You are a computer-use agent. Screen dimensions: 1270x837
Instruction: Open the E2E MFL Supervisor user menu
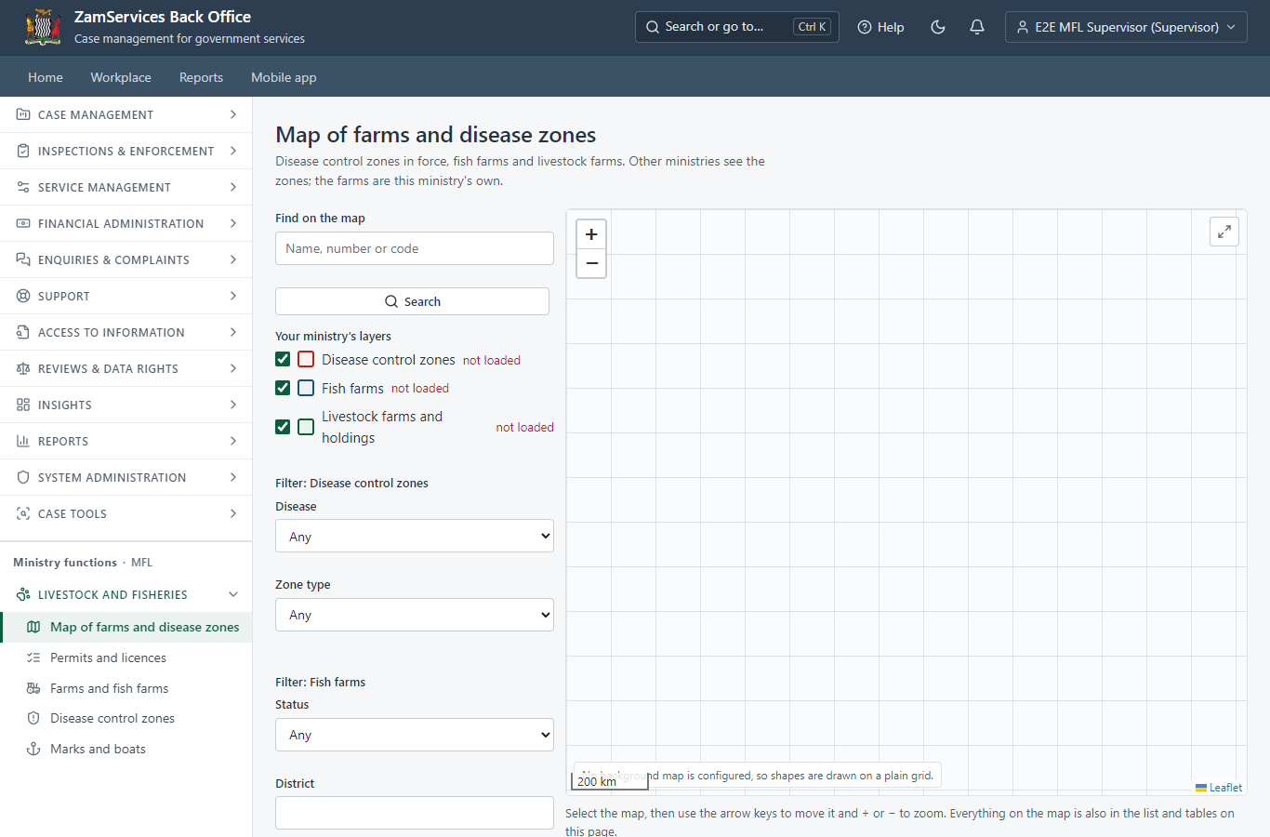[x=1126, y=27]
